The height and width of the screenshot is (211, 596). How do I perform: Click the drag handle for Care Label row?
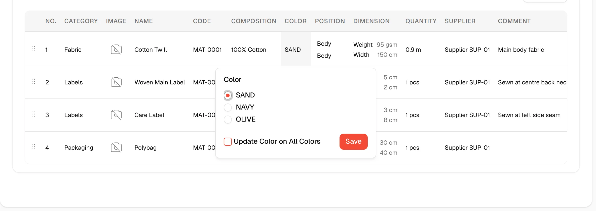(x=33, y=114)
